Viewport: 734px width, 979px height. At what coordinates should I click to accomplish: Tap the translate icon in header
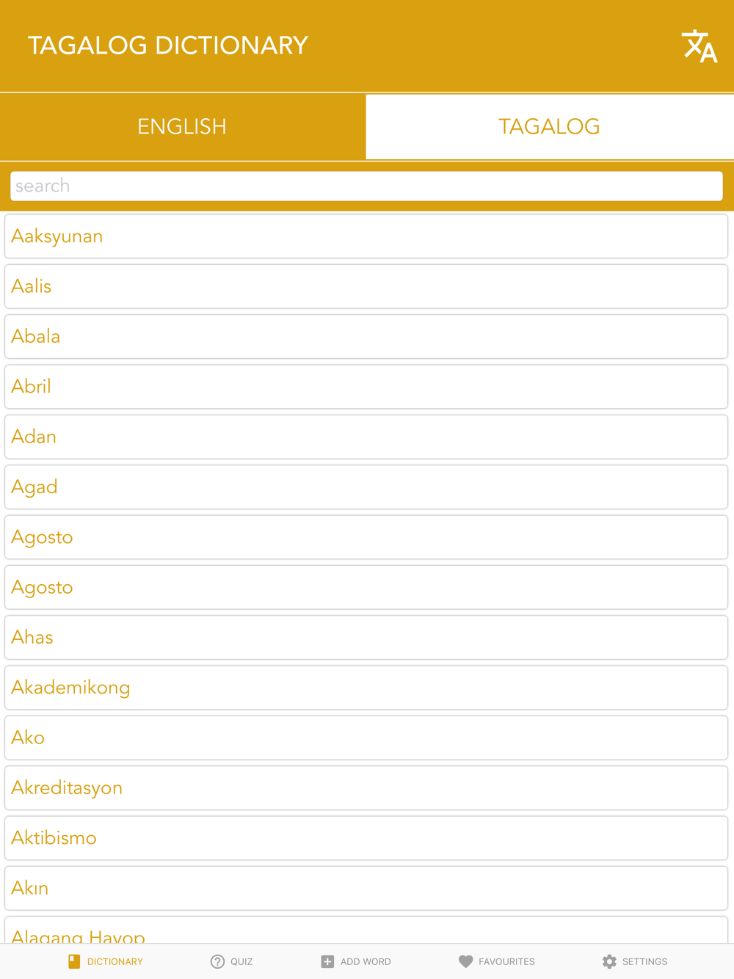pyautogui.click(x=699, y=46)
